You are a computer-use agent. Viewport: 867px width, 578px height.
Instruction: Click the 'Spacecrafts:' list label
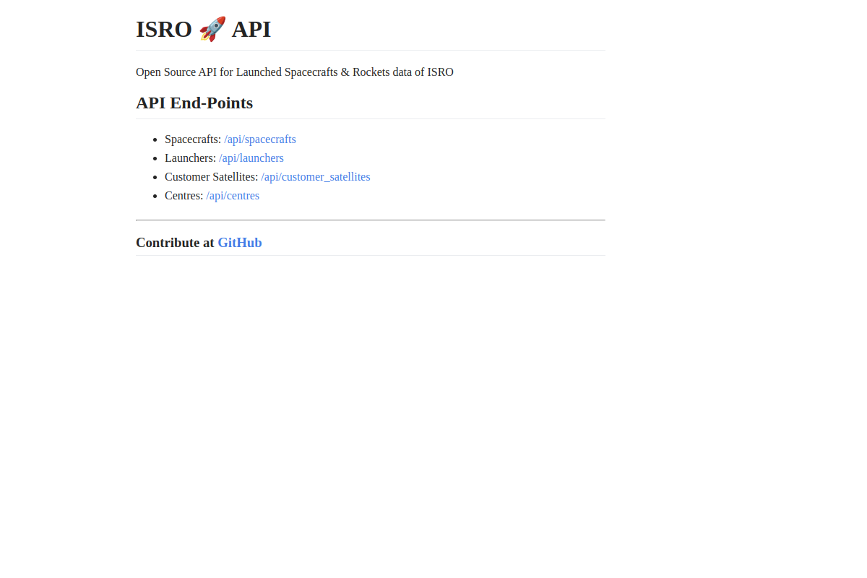pyautogui.click(x=193, y=139)
